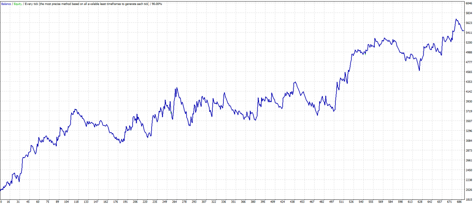This screenshot has width=476, height=204.
Task: Select the 4777 vertical axis label
Action: pyautogui.click(x=469, y=62)
